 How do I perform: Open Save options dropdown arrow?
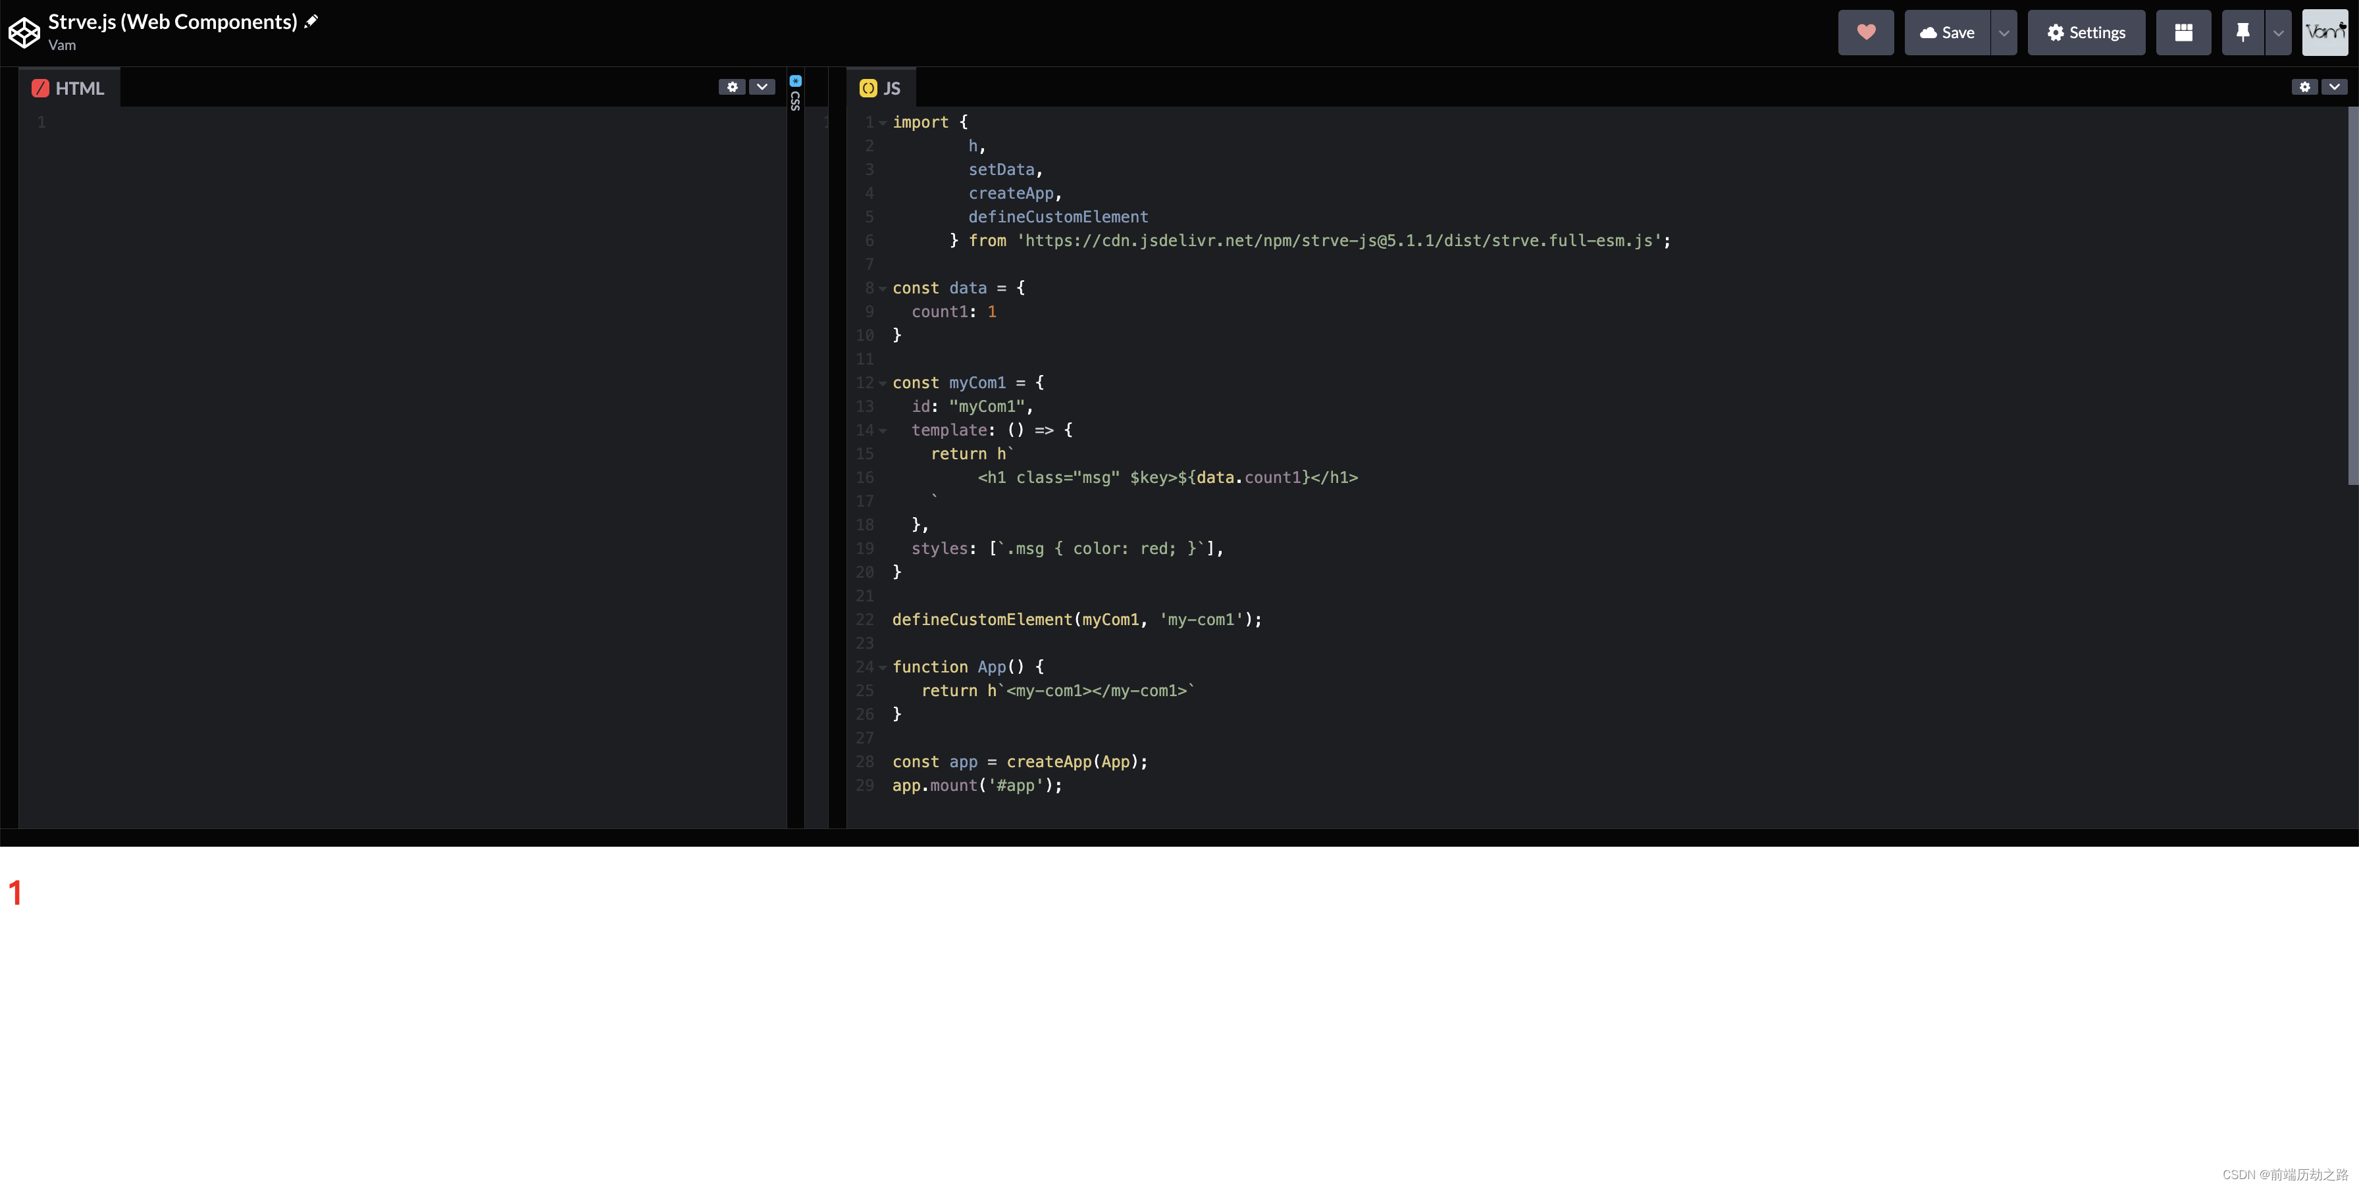[x=2004, y=33]
